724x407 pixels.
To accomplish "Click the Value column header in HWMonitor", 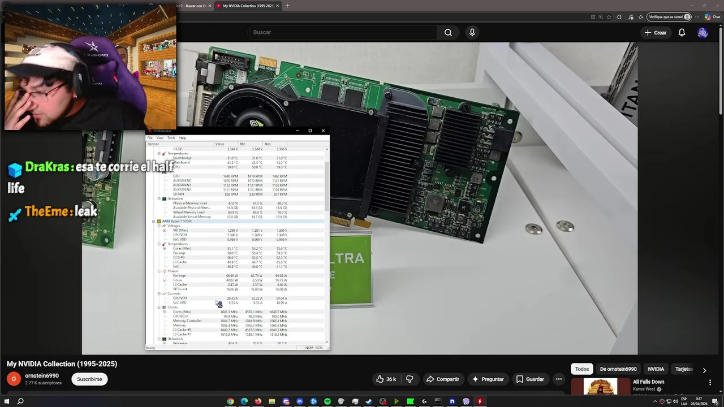I will 225,144.
